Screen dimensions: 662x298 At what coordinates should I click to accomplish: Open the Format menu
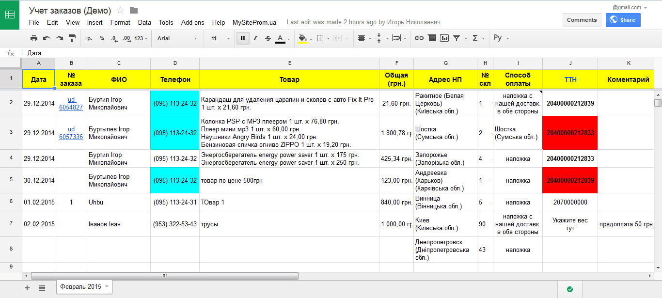click(x=120, y=22)
